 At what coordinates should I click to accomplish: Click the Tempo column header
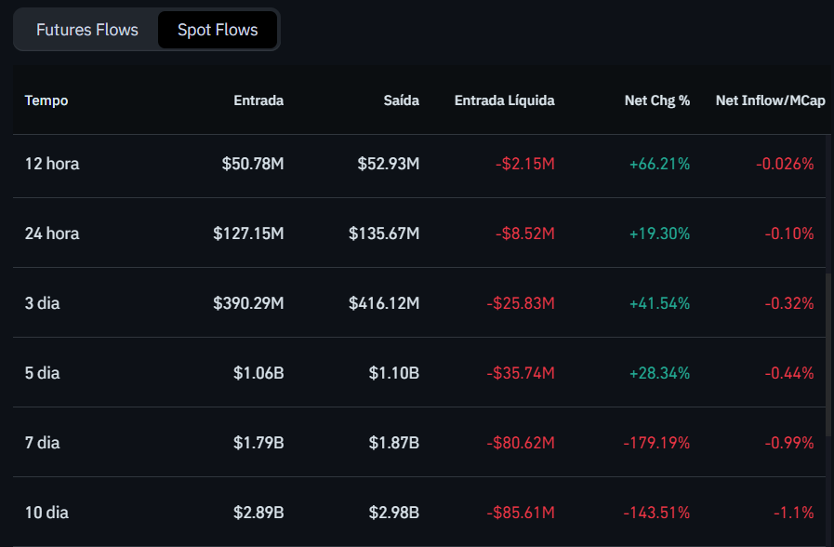(46, 100)
